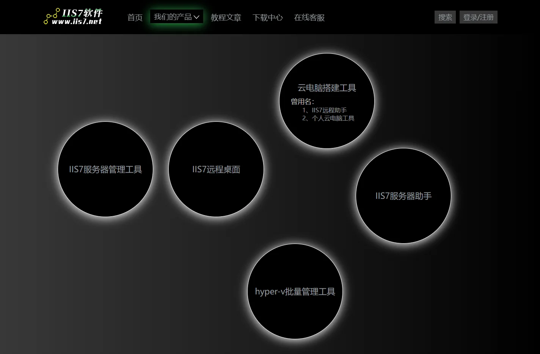Open 在线客服 online support
This screenshot has width=540, height=354.
point(309,17)
